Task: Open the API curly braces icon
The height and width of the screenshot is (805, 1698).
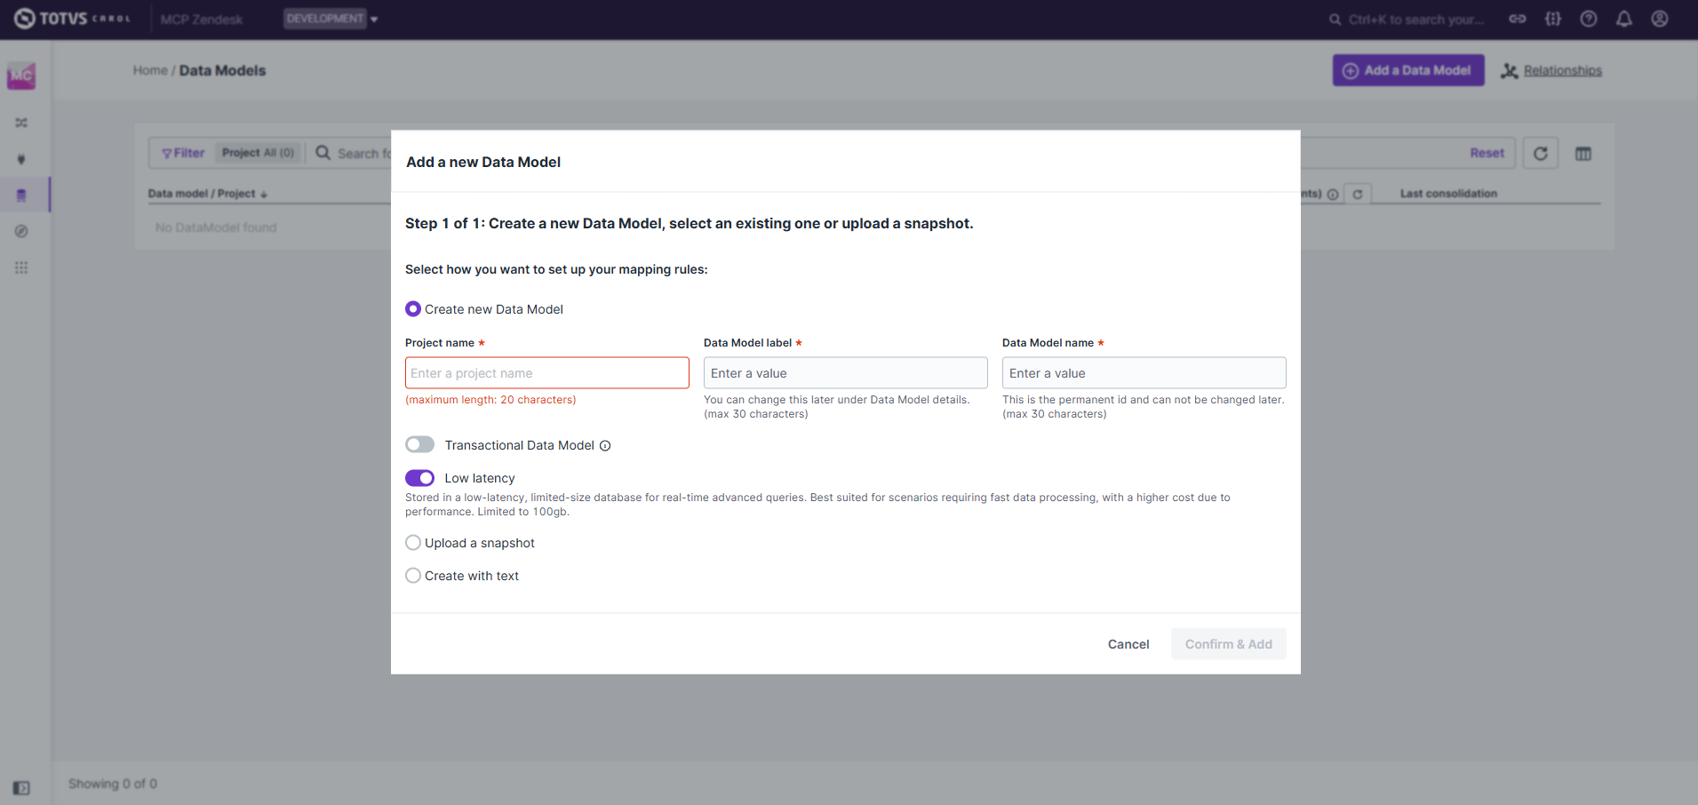Action: 1552,19
